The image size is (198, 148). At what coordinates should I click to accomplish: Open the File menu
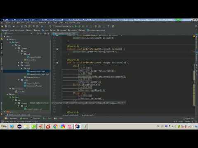pyautogui.click(x=2, y=23)
